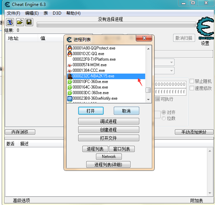Click the 进程列表 button
The width and height of the screenshot is (215, 205).
coord(95,149)
